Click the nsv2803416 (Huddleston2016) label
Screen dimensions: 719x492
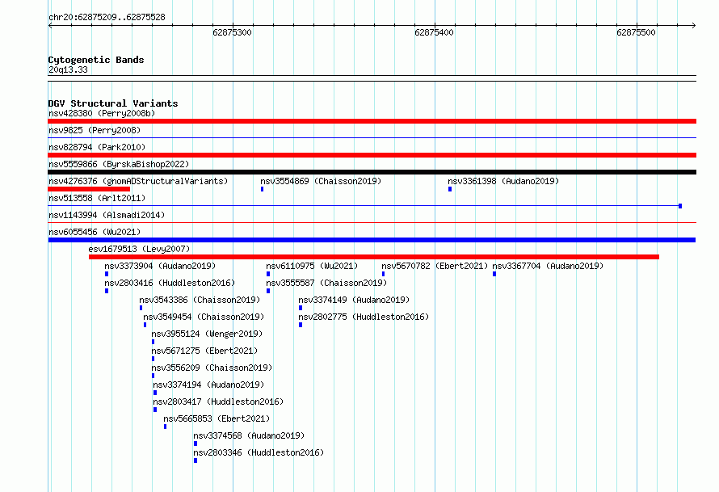[x=170, y=283]
